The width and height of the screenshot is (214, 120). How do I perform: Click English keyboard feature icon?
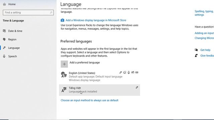pos(137,72)
